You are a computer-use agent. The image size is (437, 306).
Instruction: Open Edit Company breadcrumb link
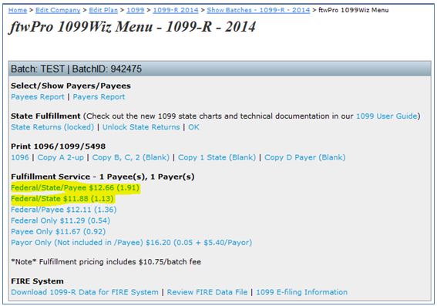click(58, 10)
